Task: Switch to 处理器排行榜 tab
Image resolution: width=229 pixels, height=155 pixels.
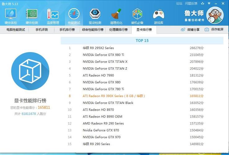Action: tap(118, 30)
